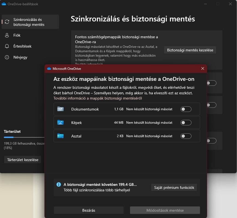Click the blue info icon in storage notice
Image resolution: width=237 pixels, height=218 pixels.
click(59, 184)
